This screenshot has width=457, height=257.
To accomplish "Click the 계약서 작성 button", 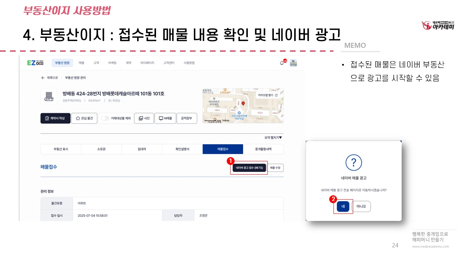I will coord(55,118).
